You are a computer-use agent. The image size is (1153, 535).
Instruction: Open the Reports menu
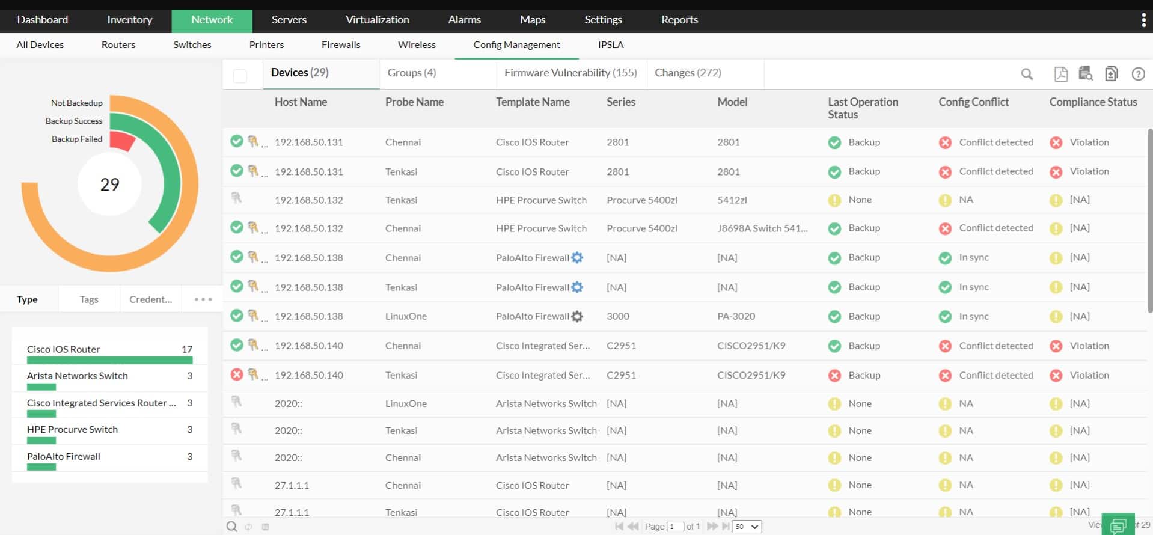coord(679,20)
